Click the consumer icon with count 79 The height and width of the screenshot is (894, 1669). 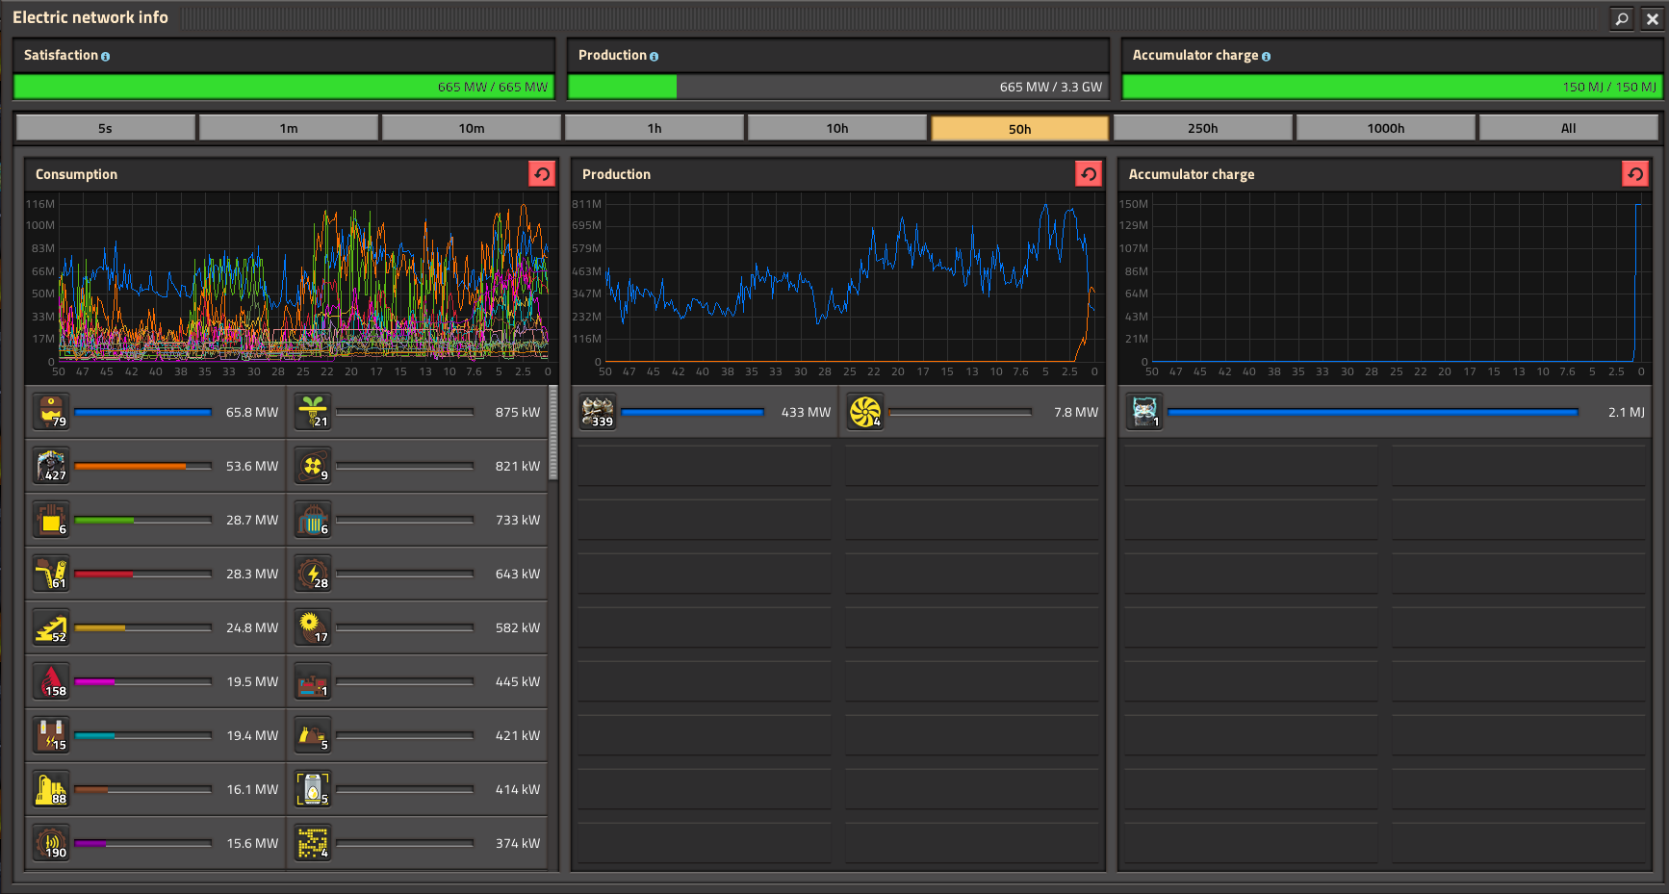pyautogui.click(x=51, y=412)
